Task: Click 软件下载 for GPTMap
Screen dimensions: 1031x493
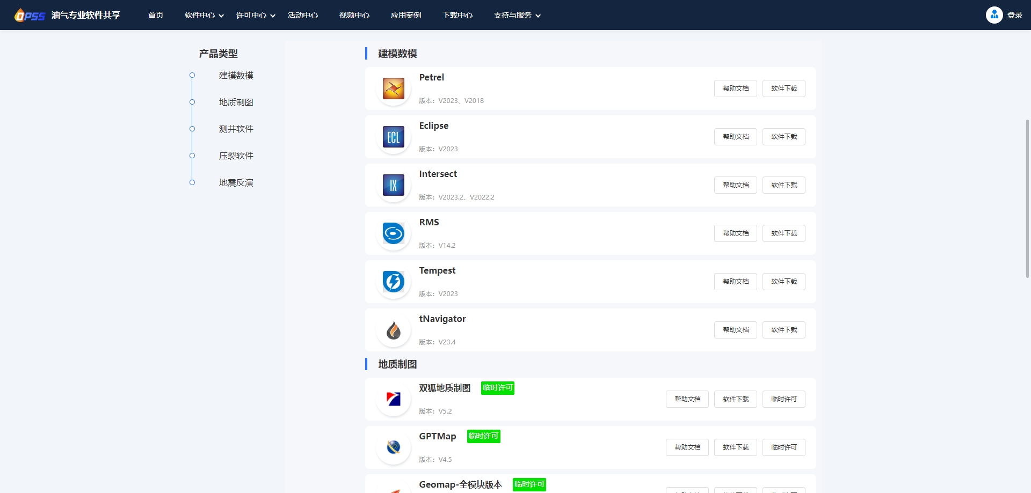Action: tap(736, 447)
